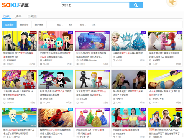184x138 pixels.
Task: Open the Elsa crown and dress thumbnail
Action: coord(129,41)
